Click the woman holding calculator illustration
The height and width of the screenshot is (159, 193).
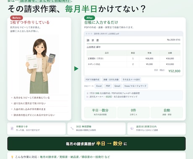pyautogui.click(x=41, y=66)
